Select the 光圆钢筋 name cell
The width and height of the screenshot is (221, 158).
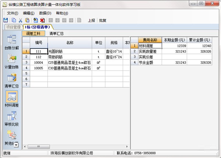coord(70,51)
